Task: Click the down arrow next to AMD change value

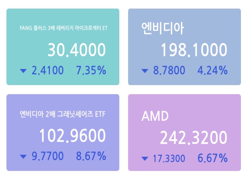Action: [144, 159]
